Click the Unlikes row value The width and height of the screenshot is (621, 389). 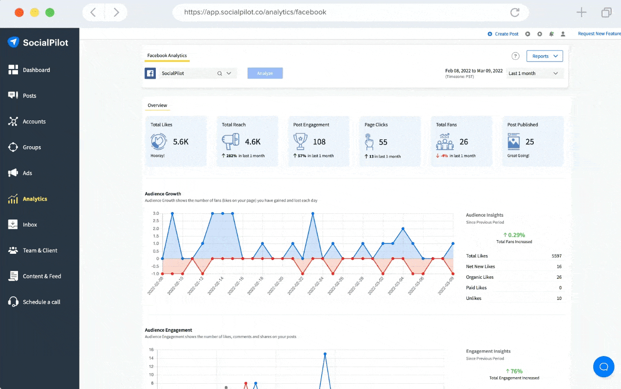point(559,298)
